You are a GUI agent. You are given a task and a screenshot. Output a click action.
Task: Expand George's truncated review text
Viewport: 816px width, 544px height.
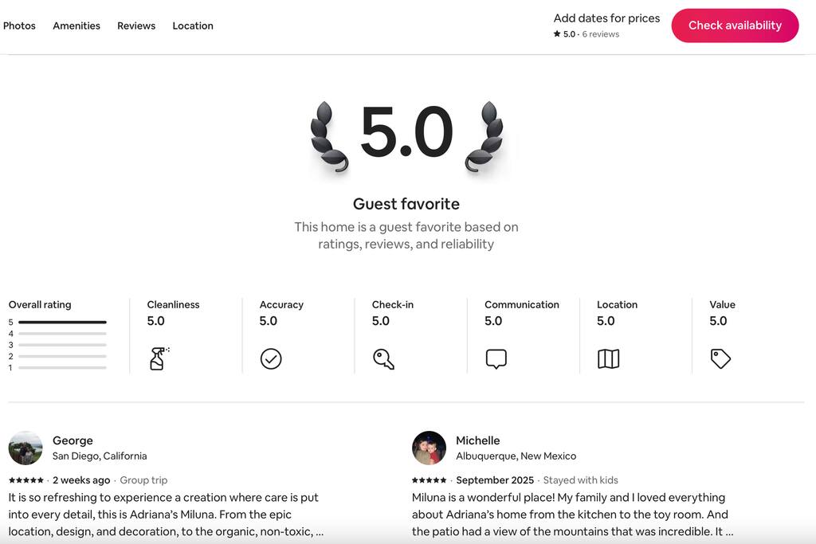coord(320,532)
